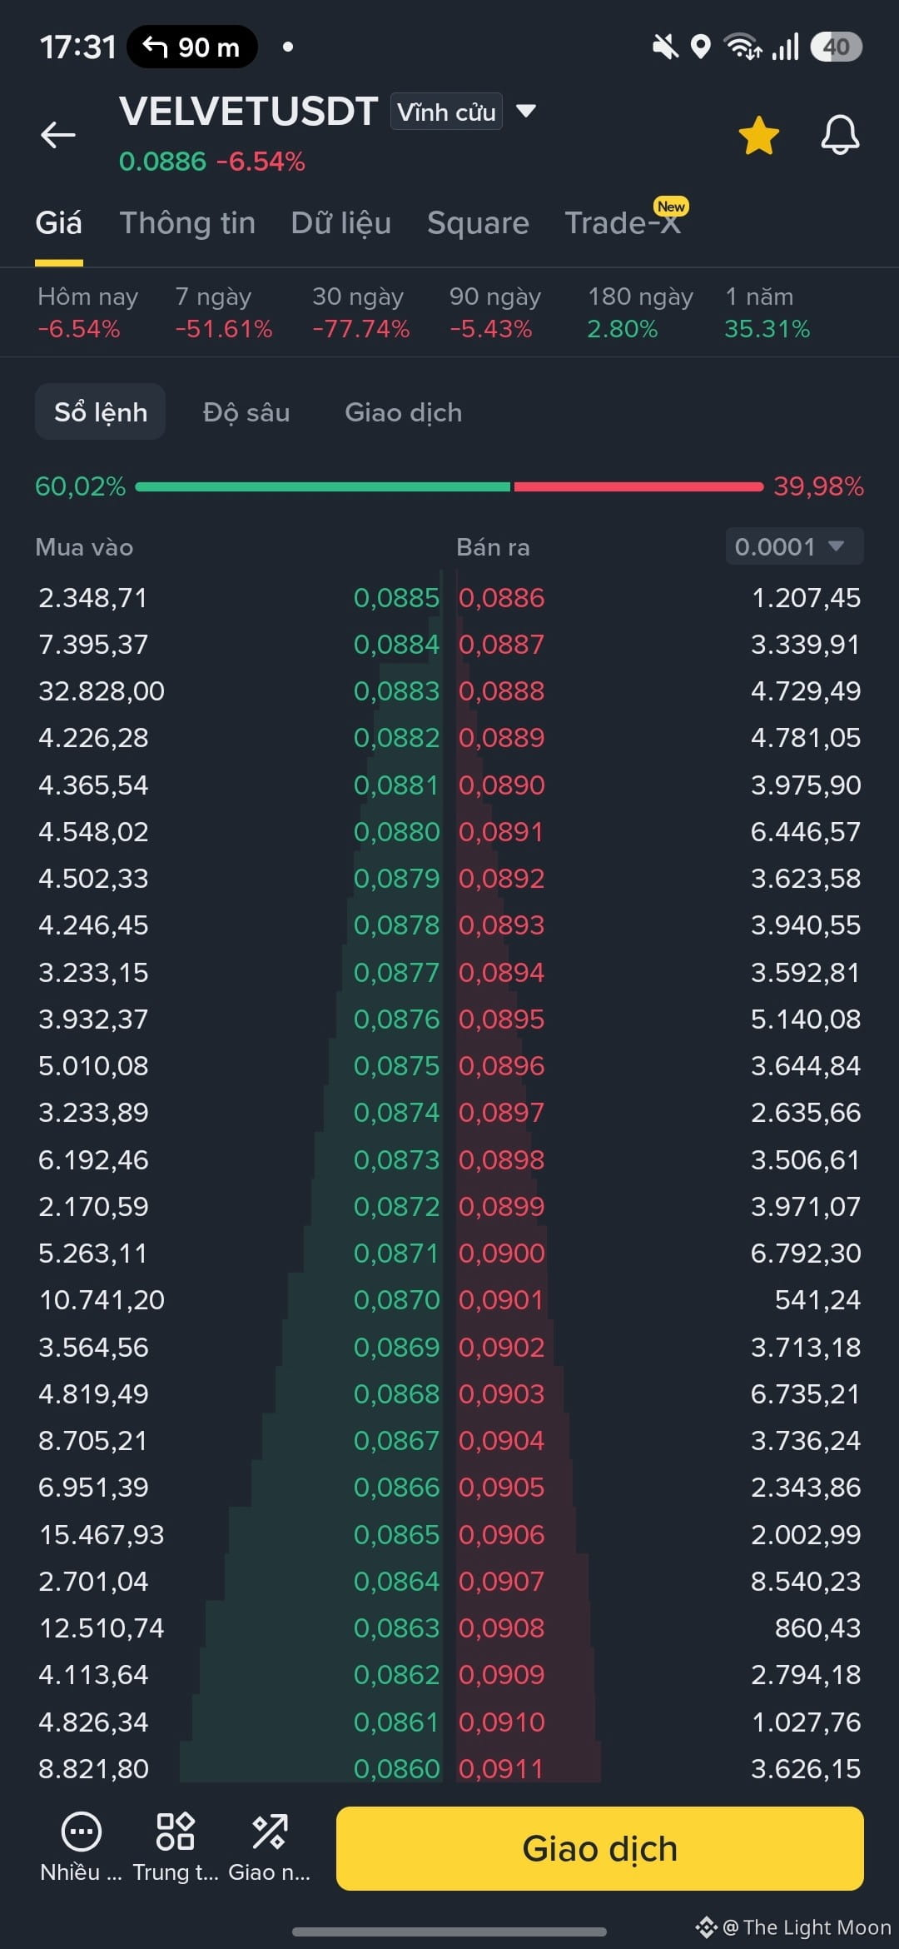Tap the 90 m navigation pill
Screen dimensions: 899x1949
[192, 47]
